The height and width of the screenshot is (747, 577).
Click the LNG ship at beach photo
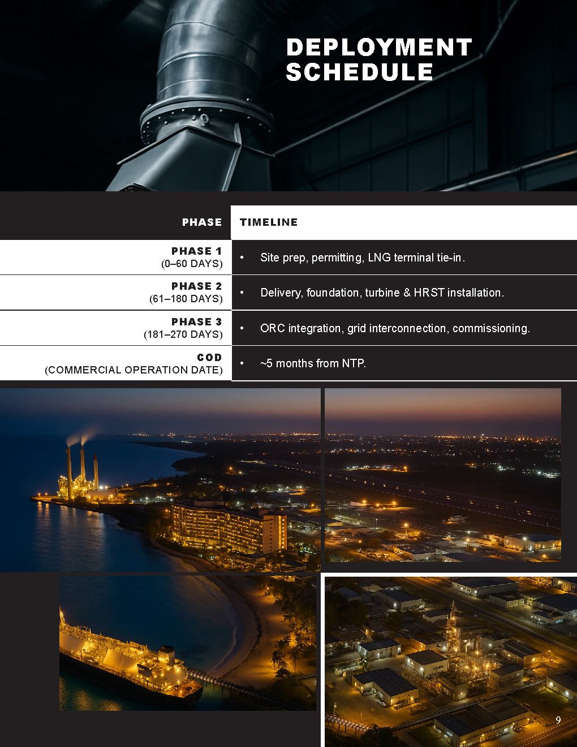pyautogui.click(x=188, y=643)
